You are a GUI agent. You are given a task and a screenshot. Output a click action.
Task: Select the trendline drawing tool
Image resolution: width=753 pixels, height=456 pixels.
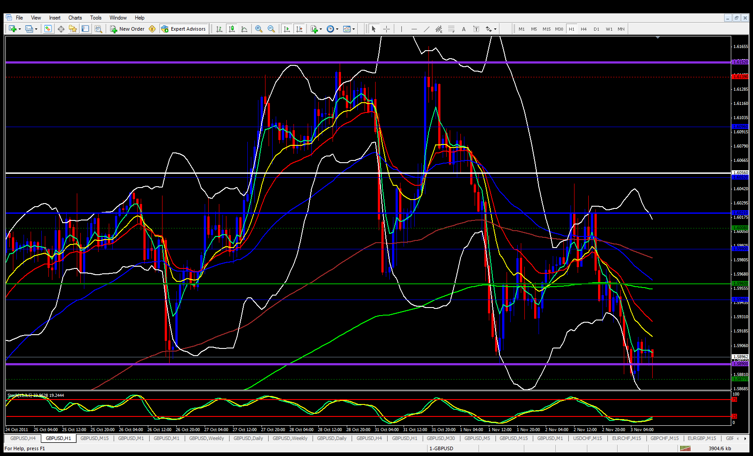click(426, 29)
